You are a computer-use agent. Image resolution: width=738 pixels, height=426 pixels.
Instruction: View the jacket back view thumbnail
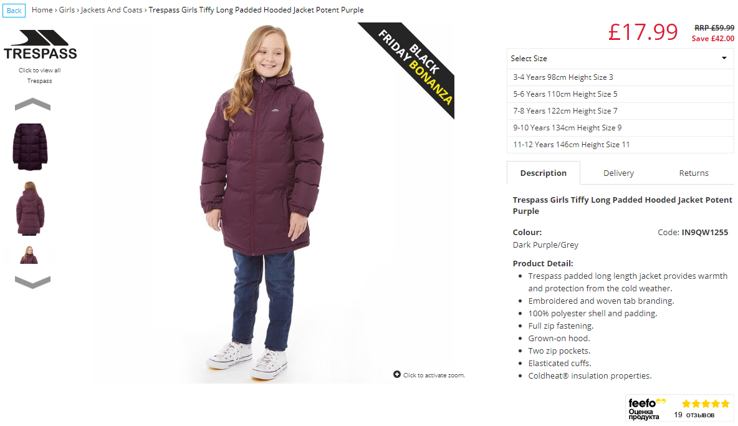pos(30,208)
